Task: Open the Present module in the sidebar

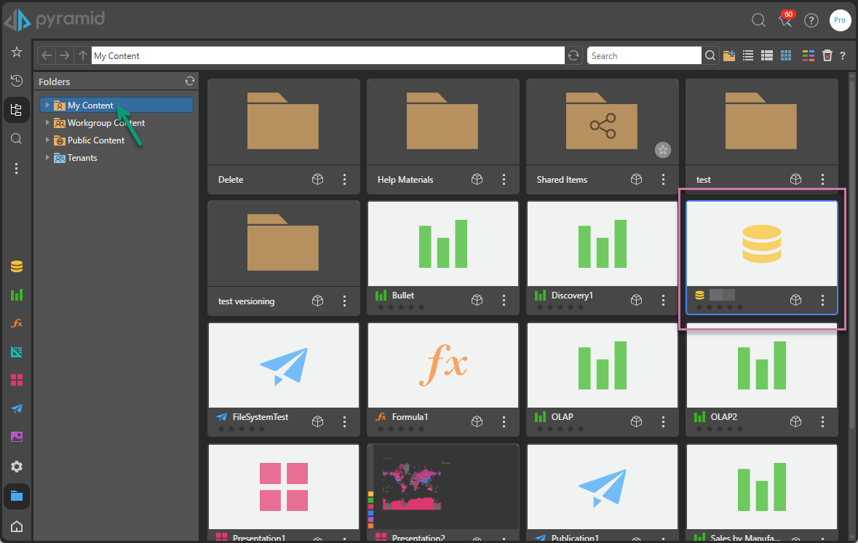Action: 17,380
